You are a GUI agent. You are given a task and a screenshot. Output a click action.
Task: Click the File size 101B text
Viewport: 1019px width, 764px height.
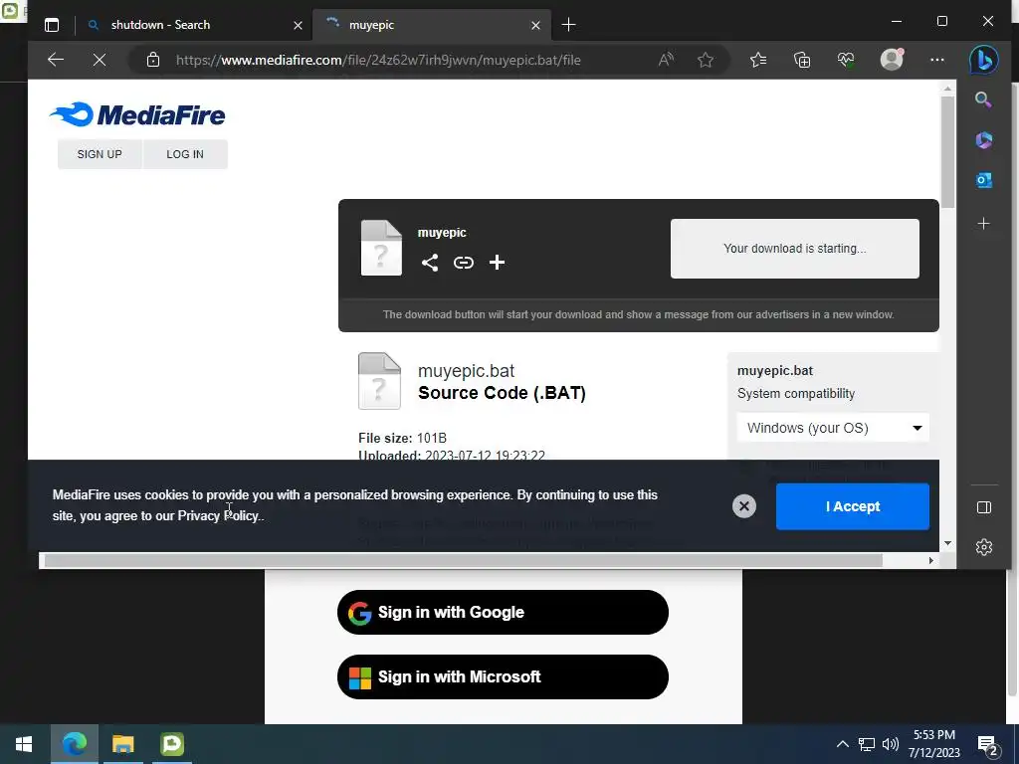point(402,438)
